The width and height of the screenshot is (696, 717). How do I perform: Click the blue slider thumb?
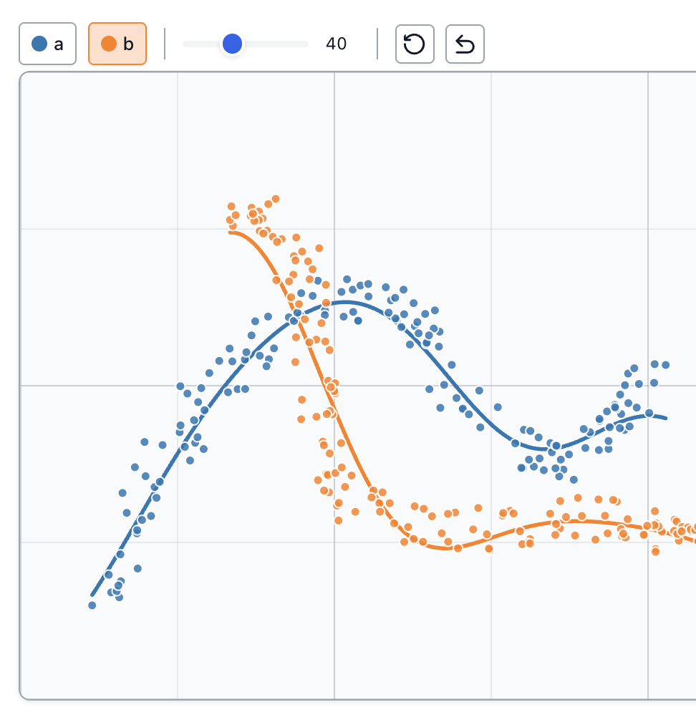point(232,44)
